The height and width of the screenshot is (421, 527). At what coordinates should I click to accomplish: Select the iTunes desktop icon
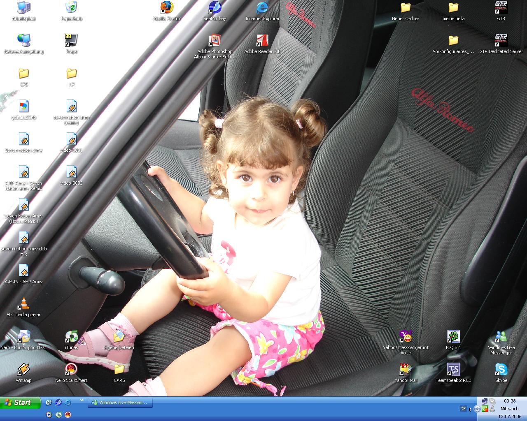pyautogui.click(x=71, y=337)
